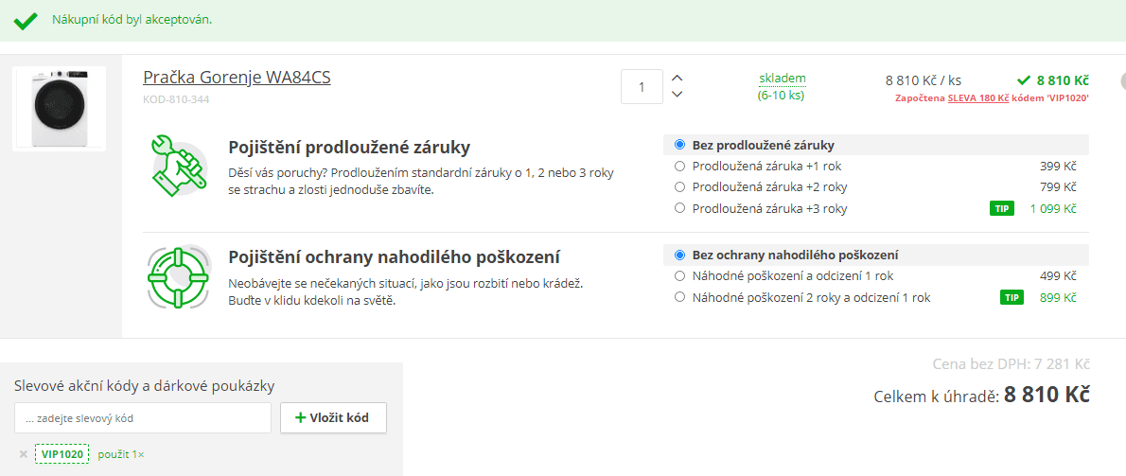Select the wrench extended warranty icon
This screenshot has width=1126, height=476.
179,165
